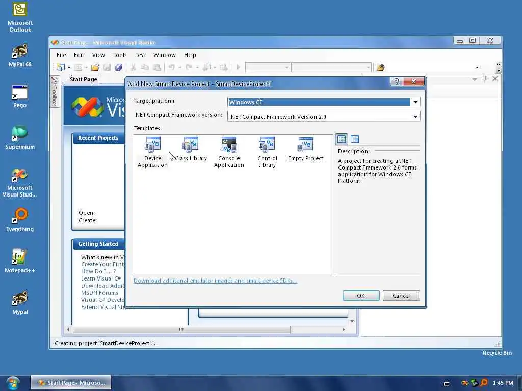Viewport: 522px width, 391px height.
Task: Open the Microsoft Visual Studio desktop shortcut
Action: coord(20,183)
